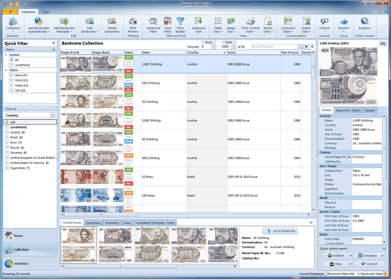The height and width of the screenshot is (279, 391).
Task: Open the View by Country dropdown
Action: tap(53, 115)
